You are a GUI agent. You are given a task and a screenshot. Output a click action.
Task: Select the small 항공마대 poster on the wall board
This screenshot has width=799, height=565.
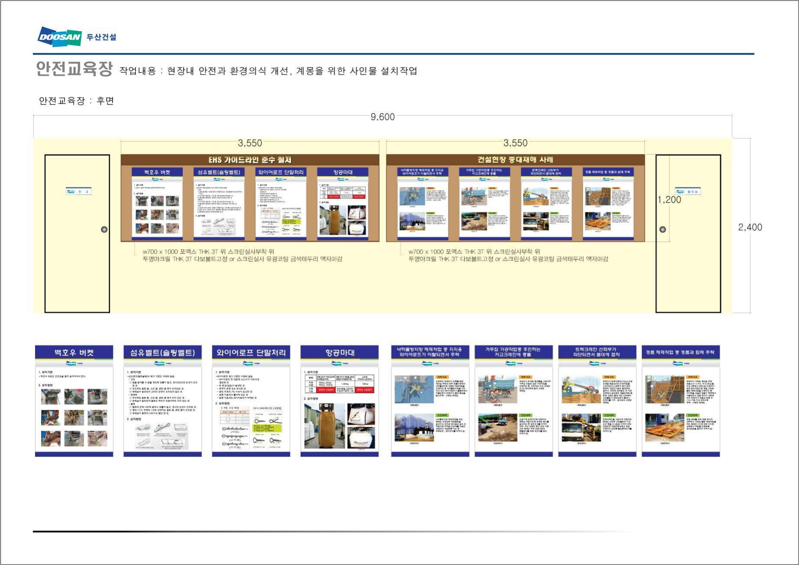(x=343, y=203)
